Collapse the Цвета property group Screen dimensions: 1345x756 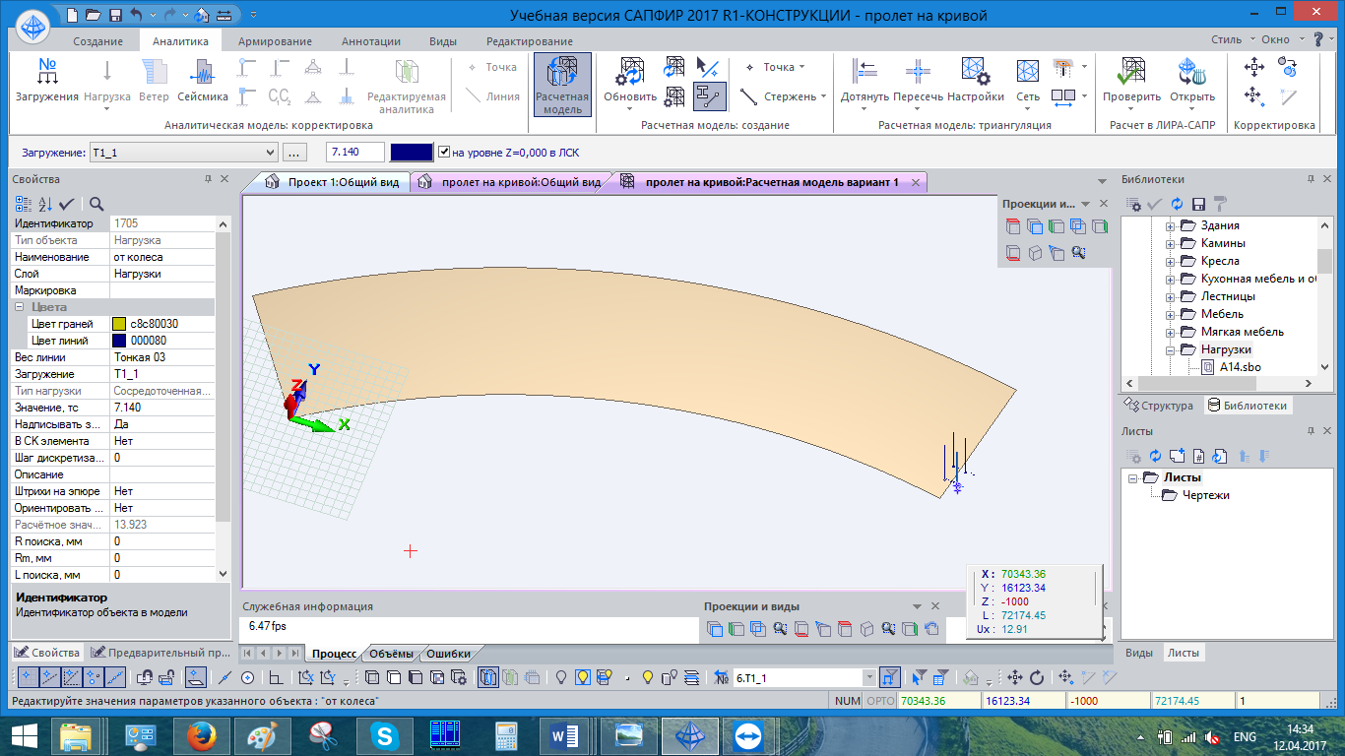[x=21, y=307]
